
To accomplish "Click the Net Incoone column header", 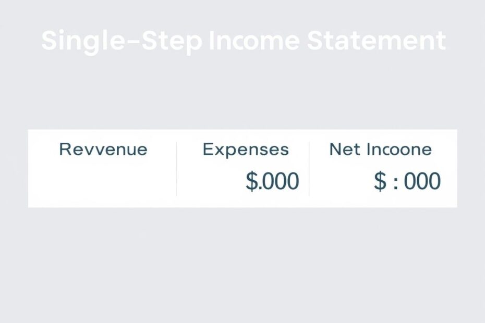I will point(381,150).
